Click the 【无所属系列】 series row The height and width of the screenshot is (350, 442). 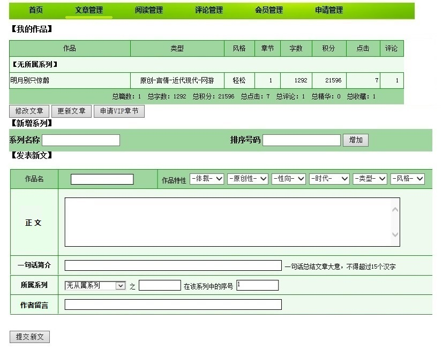206,64
